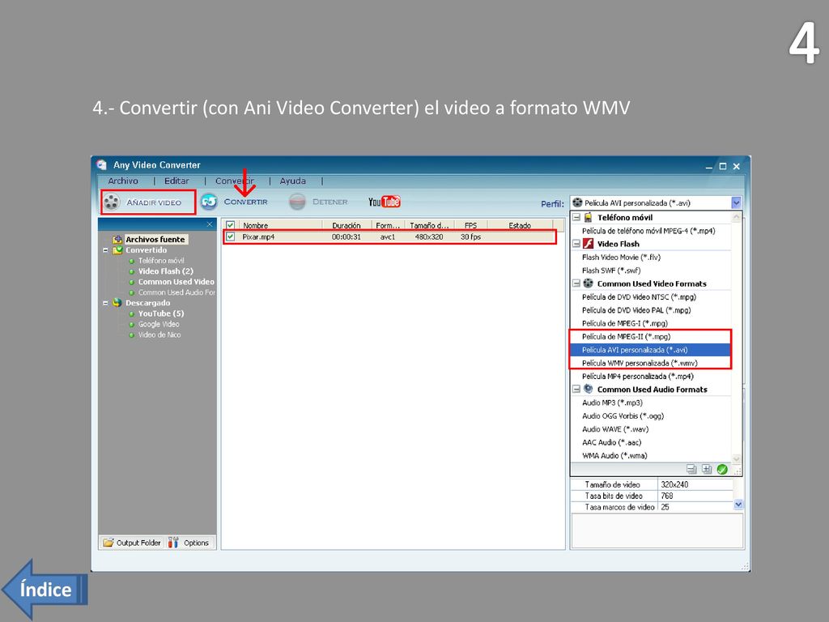Viewport: 829px width, 622px height.
Task: Collapse the Video Flash profile group
Action: coord(576,244)
